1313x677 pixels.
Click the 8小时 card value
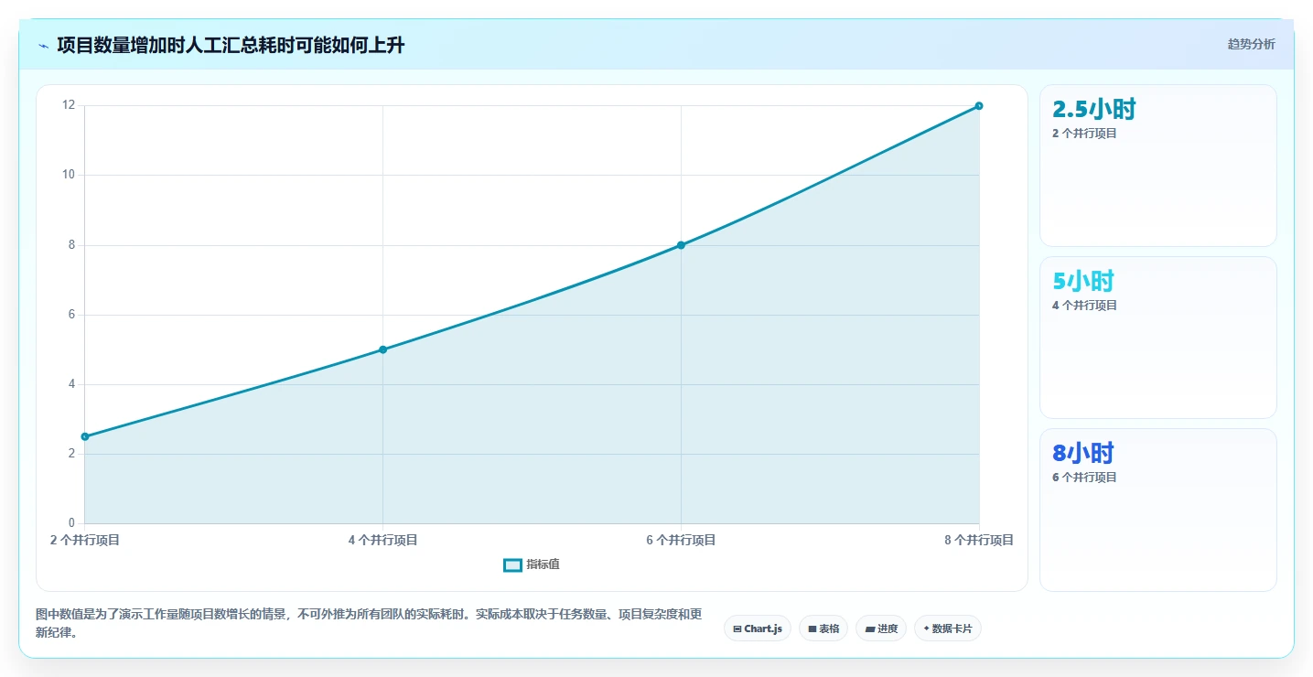(x=1083, y=454)
